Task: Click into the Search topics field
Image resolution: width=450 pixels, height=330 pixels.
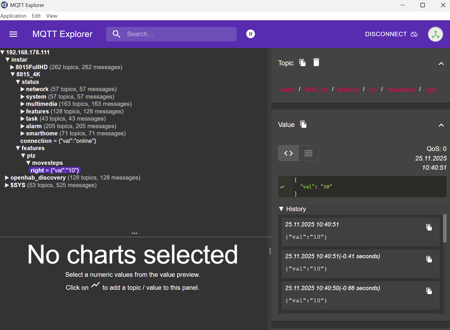Action: (179, 34)
